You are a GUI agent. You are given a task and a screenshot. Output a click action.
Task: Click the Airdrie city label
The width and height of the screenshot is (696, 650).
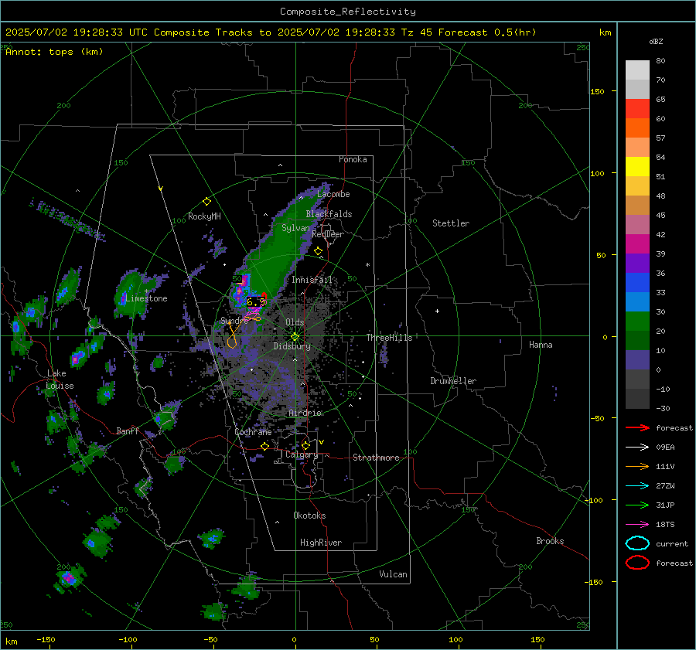tap(305, 413)
